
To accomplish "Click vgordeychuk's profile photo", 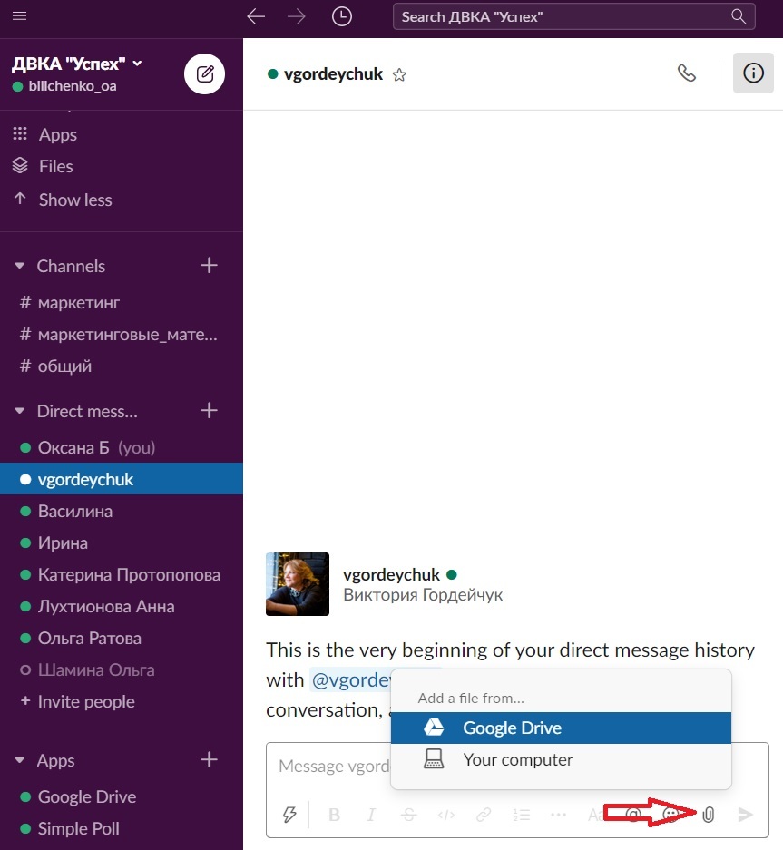I will click(298, 584).
